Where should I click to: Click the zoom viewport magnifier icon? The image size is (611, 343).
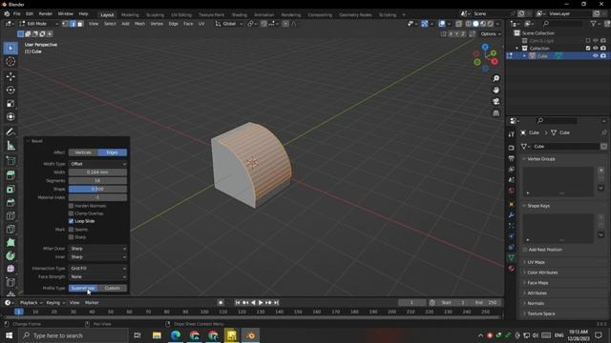[496, 78]
